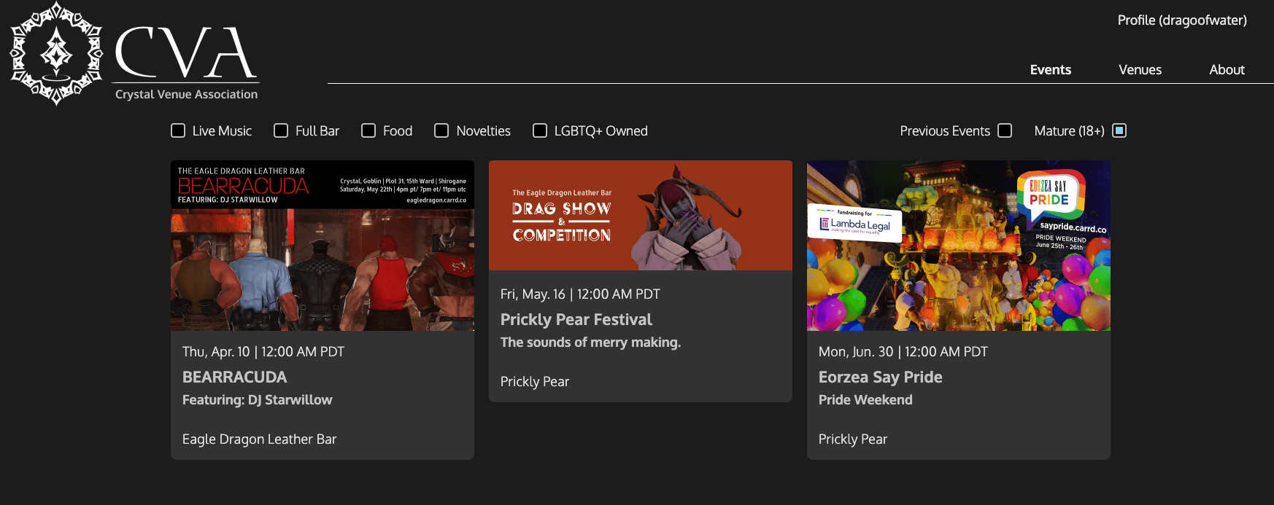Open Profile (dragoofwater) link
The image size is (1274, 505).
point(1182,20)
